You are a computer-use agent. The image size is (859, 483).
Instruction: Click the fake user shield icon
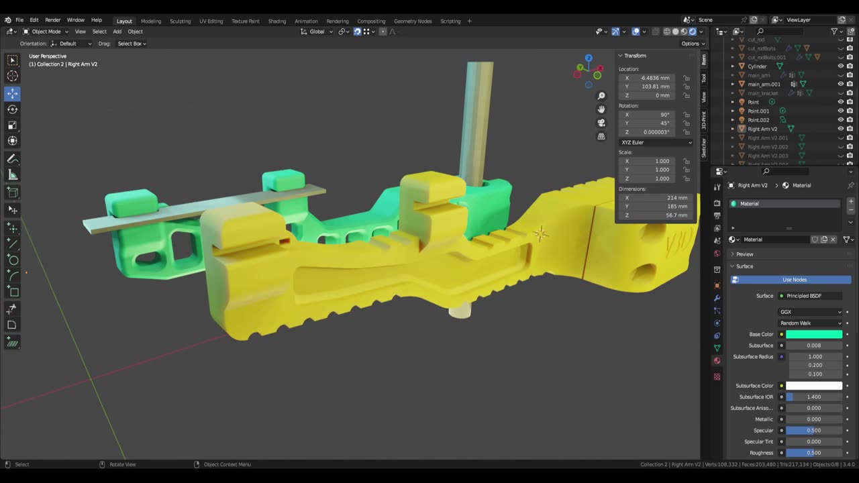coord(815,239)
